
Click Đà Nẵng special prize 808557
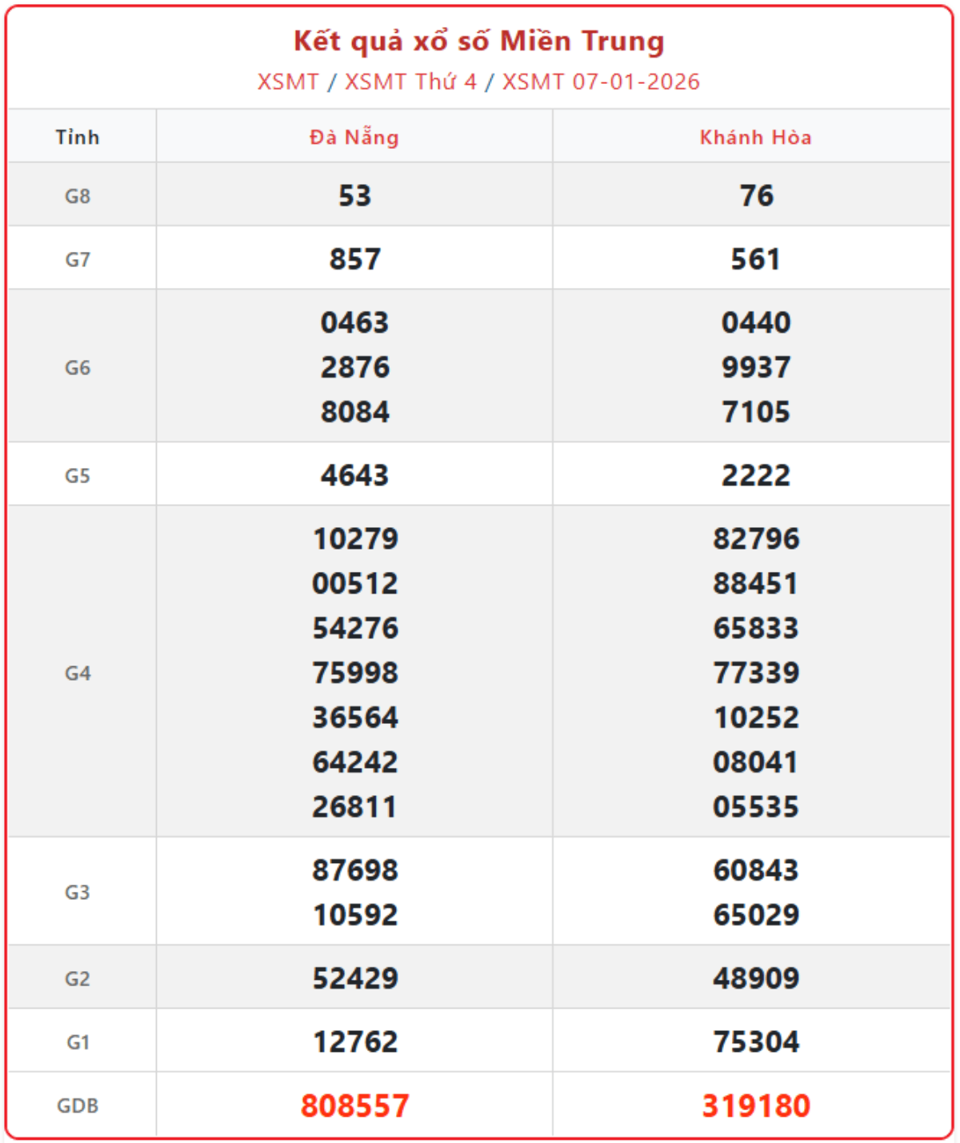click(x=354, y=1105)
